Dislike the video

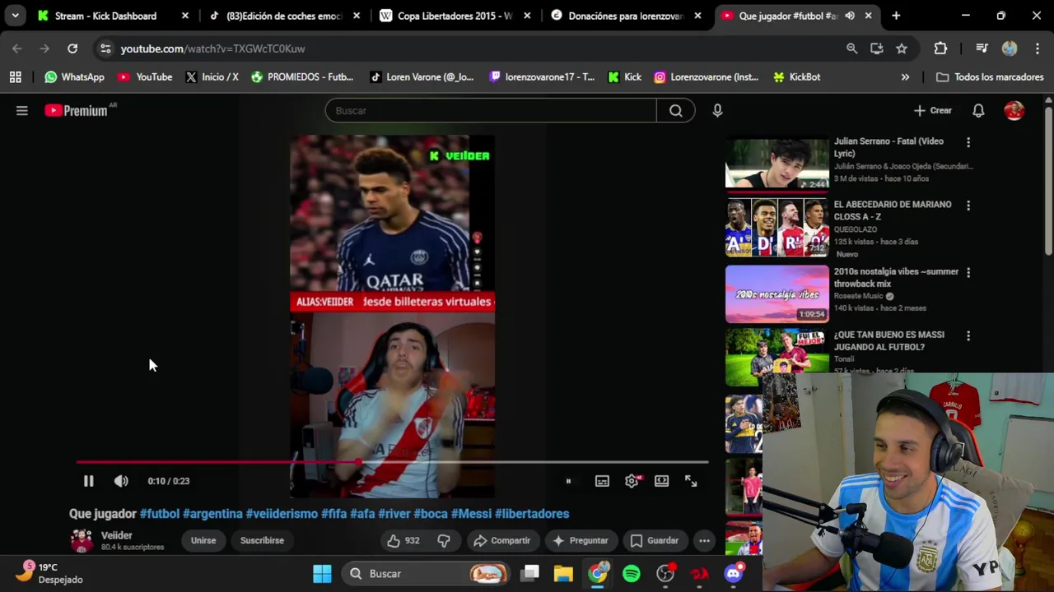click(444, 540)
